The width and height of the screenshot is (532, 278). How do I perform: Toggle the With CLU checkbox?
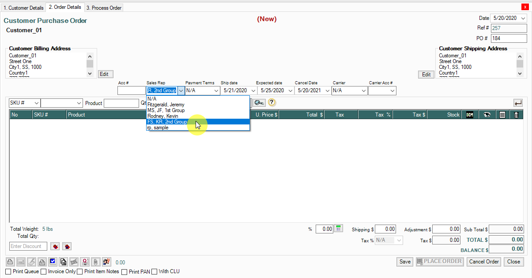point(155,272)
